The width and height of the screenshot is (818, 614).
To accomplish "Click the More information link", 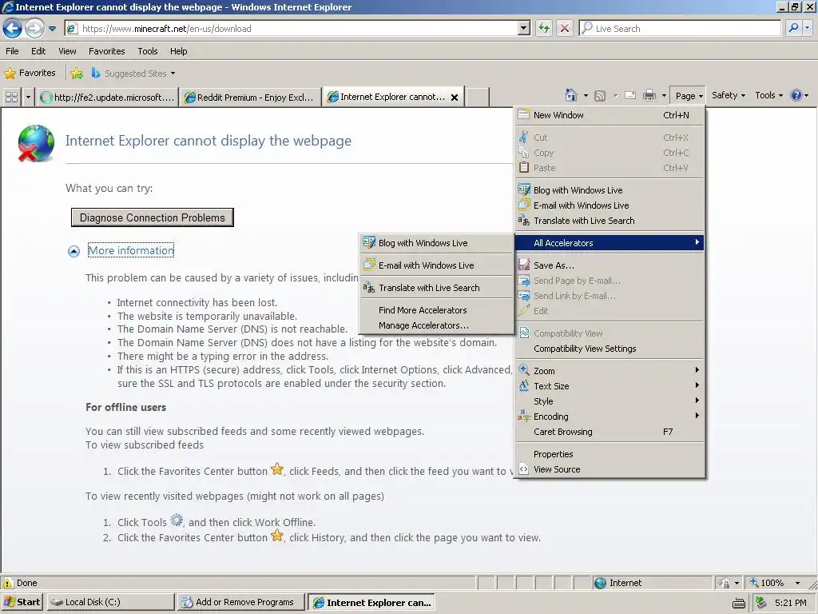I will [131, 250].
